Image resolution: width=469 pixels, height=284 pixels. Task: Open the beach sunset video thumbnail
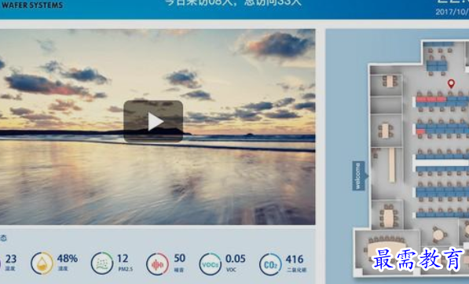coord(157,127)
